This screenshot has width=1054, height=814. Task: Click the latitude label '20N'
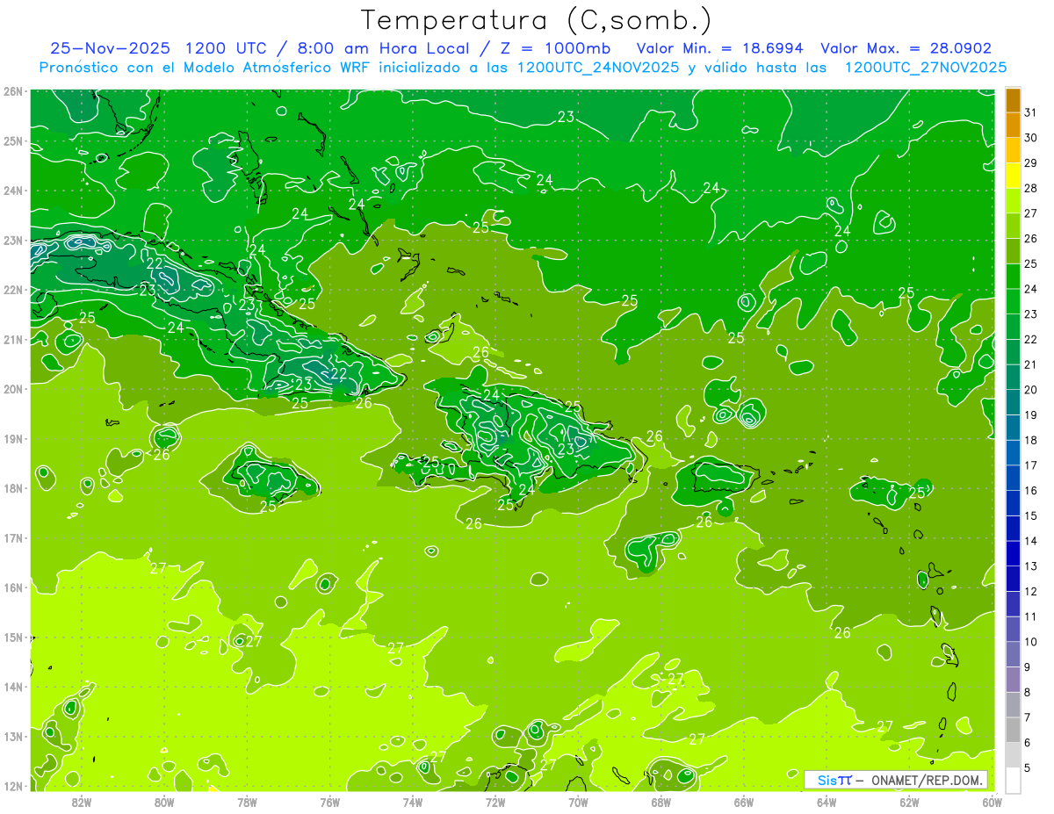pos(13,389)
